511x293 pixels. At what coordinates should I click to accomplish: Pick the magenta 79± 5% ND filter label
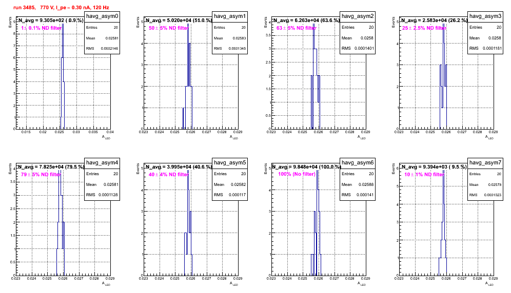coord(41,175)
